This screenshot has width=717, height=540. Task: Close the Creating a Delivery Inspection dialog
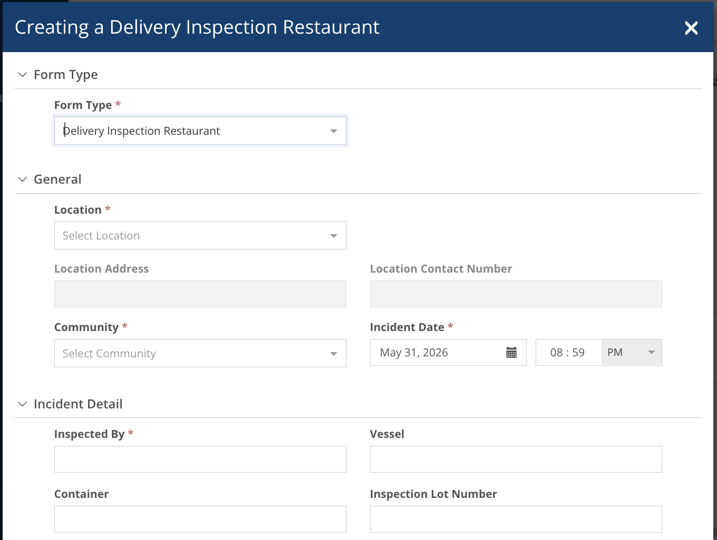click(691, 28)
